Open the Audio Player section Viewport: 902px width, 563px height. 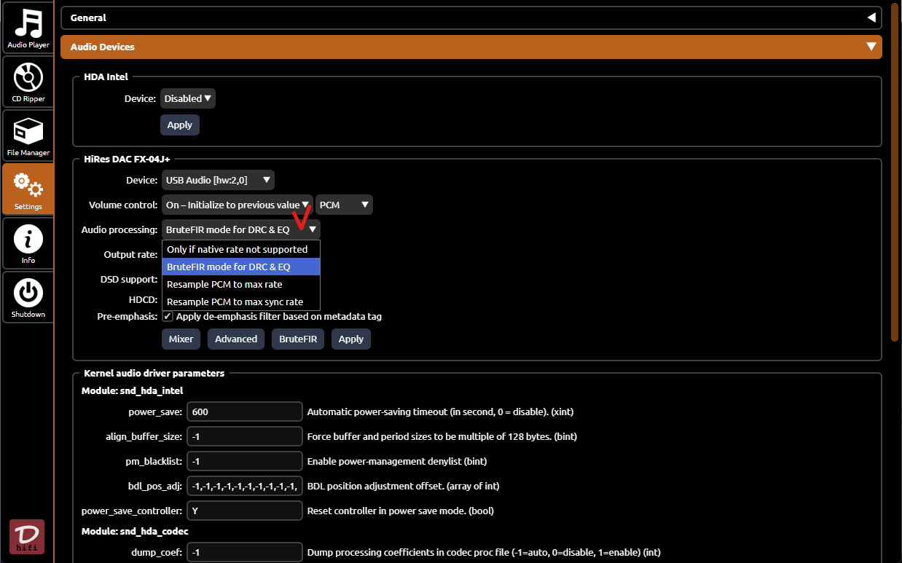point(28,28)
